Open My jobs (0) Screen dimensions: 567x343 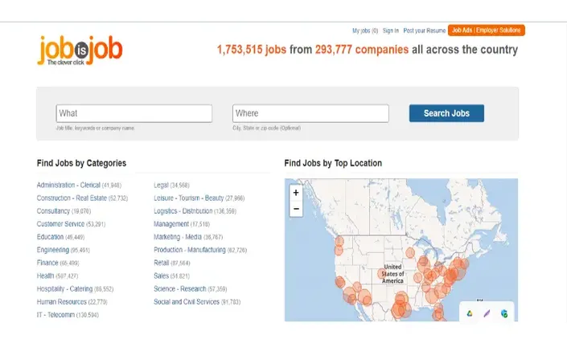(x=364, y=31)
